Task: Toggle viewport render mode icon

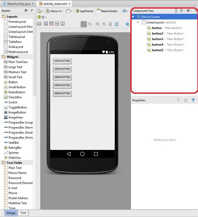Action: pos(39,24)
